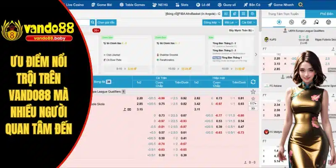This screenshot has height=168, width=336.
Task: Click the Bóng đá 36 header
Action: click(x=102, y=81)
